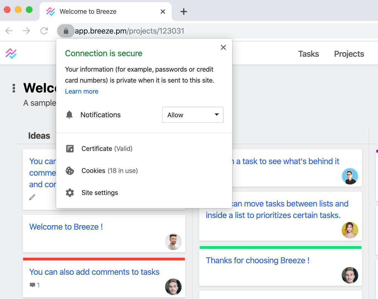Click avatar on Welcome to Breeze card
This screenshot has width=378, height=299.
point(173,242)
